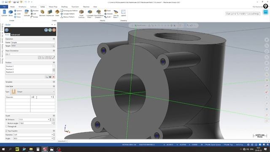Confirm the Hole with green OK
The image size is (270, 152).
(50, 30)
